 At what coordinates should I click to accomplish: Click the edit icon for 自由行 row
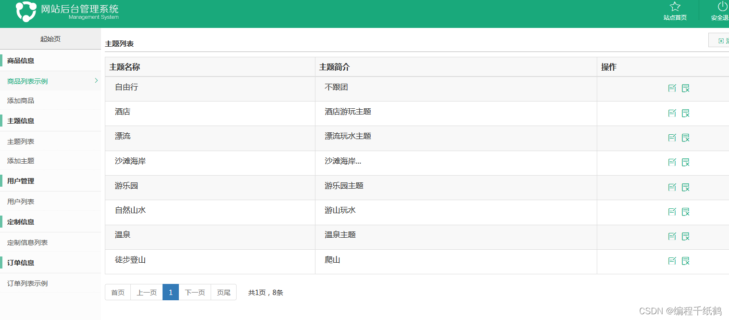[672, 88]
